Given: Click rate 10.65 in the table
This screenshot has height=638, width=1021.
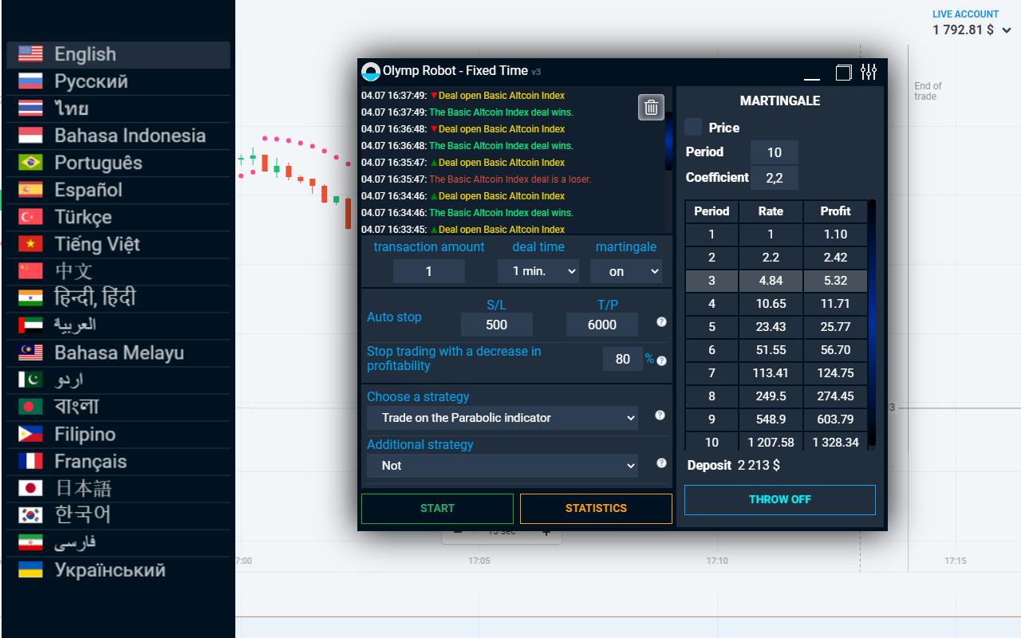Looking at the screenshot, I should pyautogui.click(x=771, y=304).
